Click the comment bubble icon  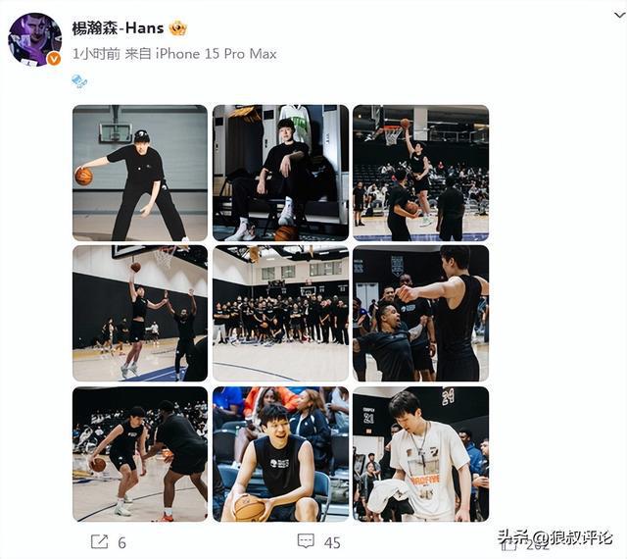[x=306, y=541]
